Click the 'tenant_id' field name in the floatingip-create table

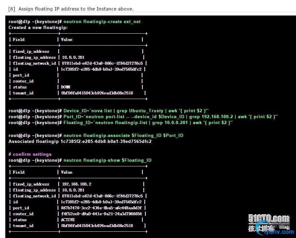coord(23,93)
